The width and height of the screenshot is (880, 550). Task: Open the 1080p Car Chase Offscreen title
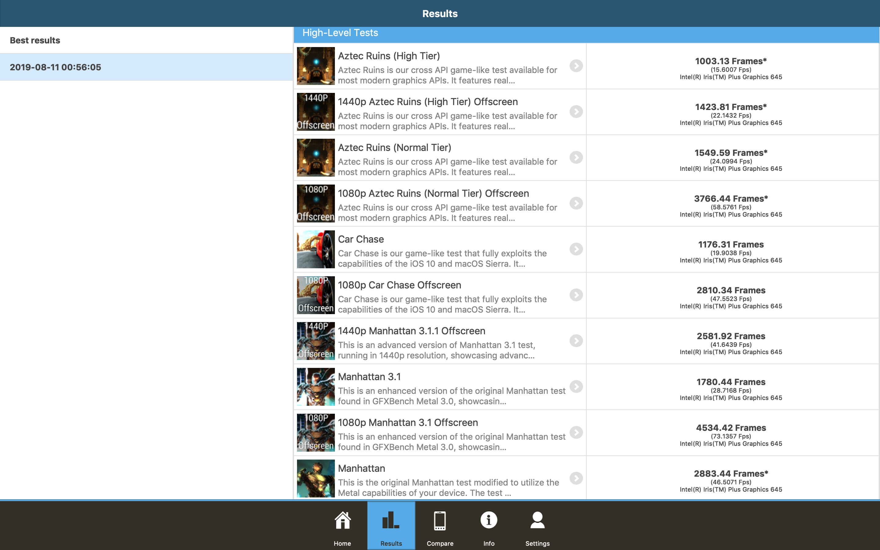pos(399,285)
